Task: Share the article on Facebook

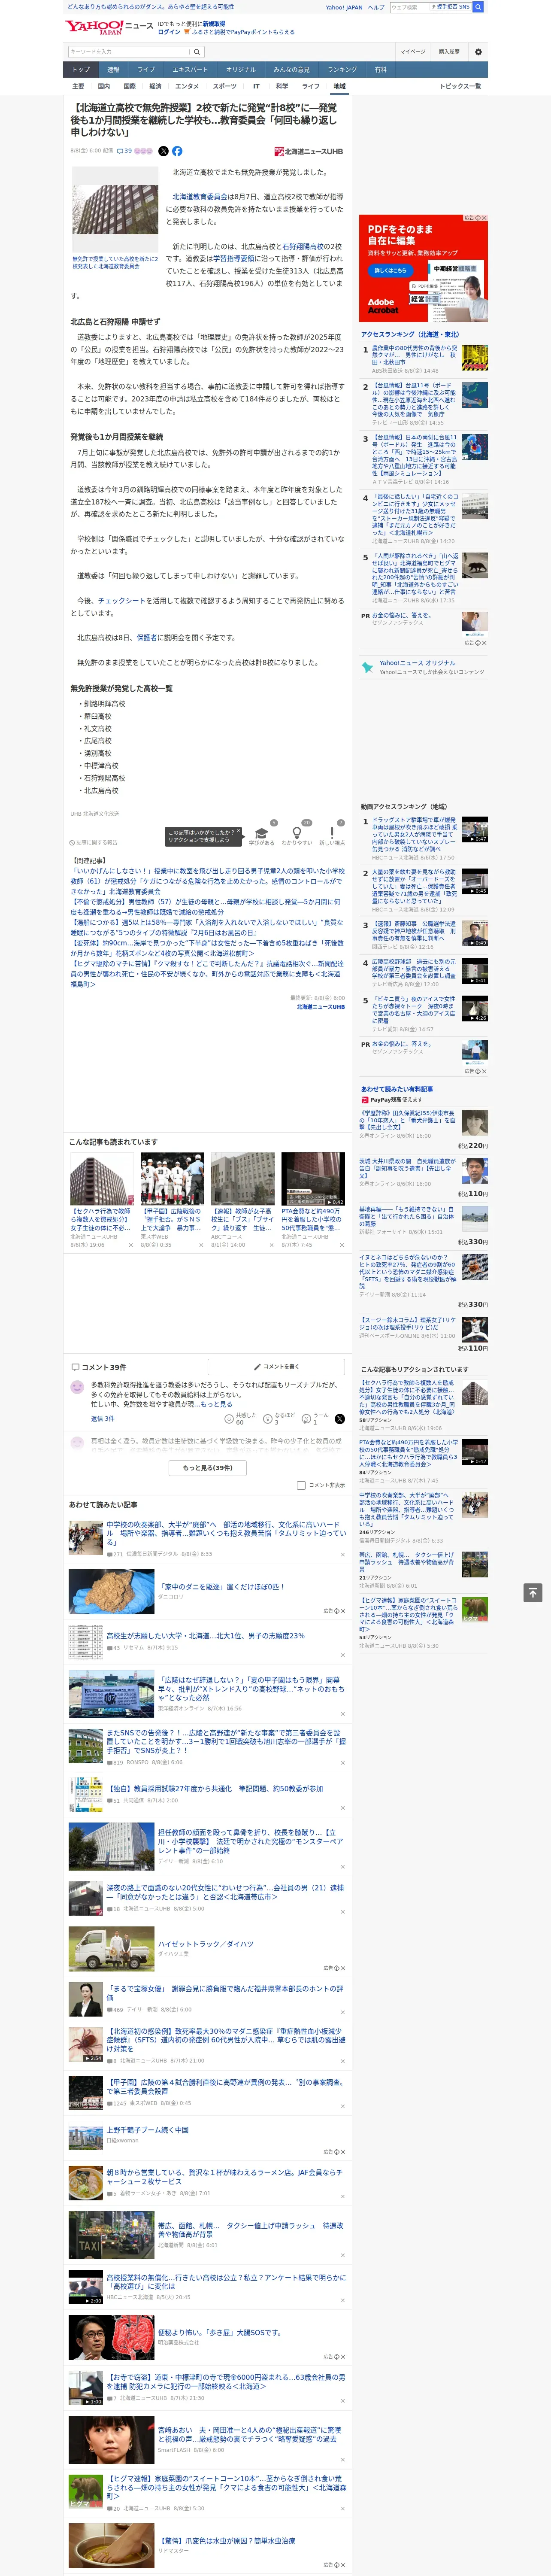Action: 177,151
